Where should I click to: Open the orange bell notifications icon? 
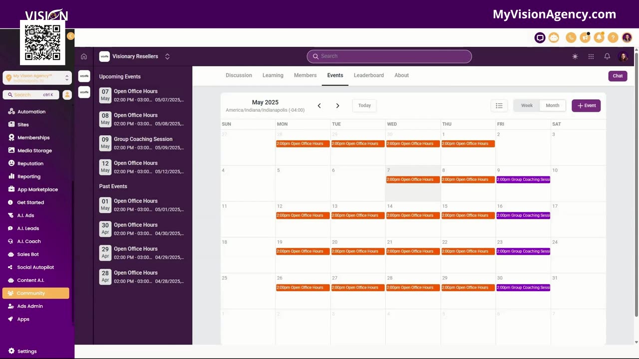[599, 38]
